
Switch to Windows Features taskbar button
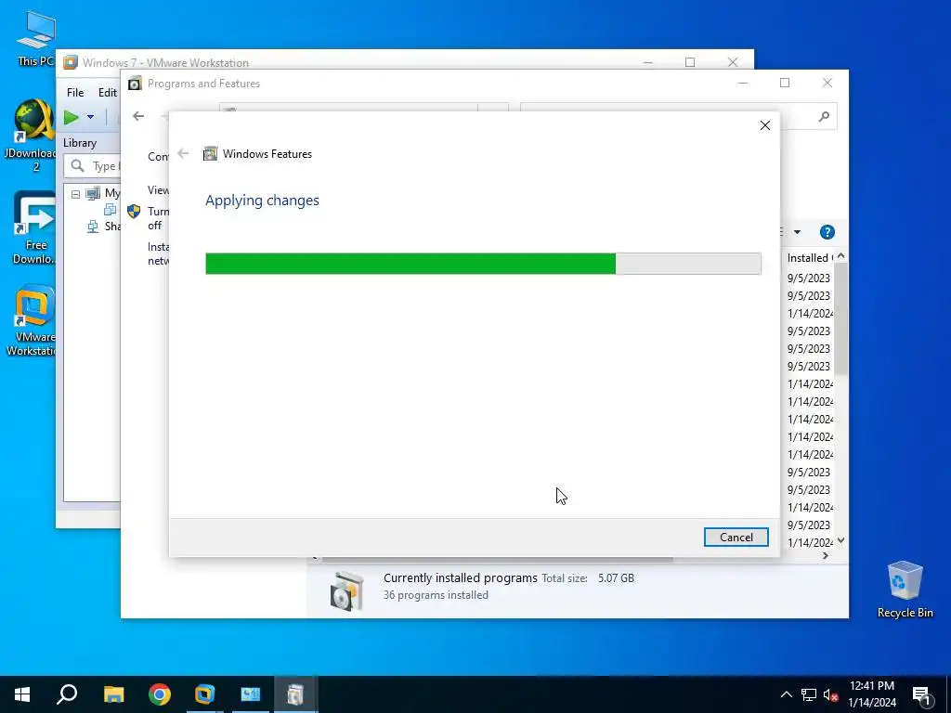(x=295, y=694)
